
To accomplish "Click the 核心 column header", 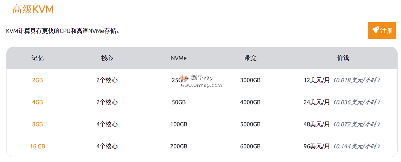I will [107, 58].
